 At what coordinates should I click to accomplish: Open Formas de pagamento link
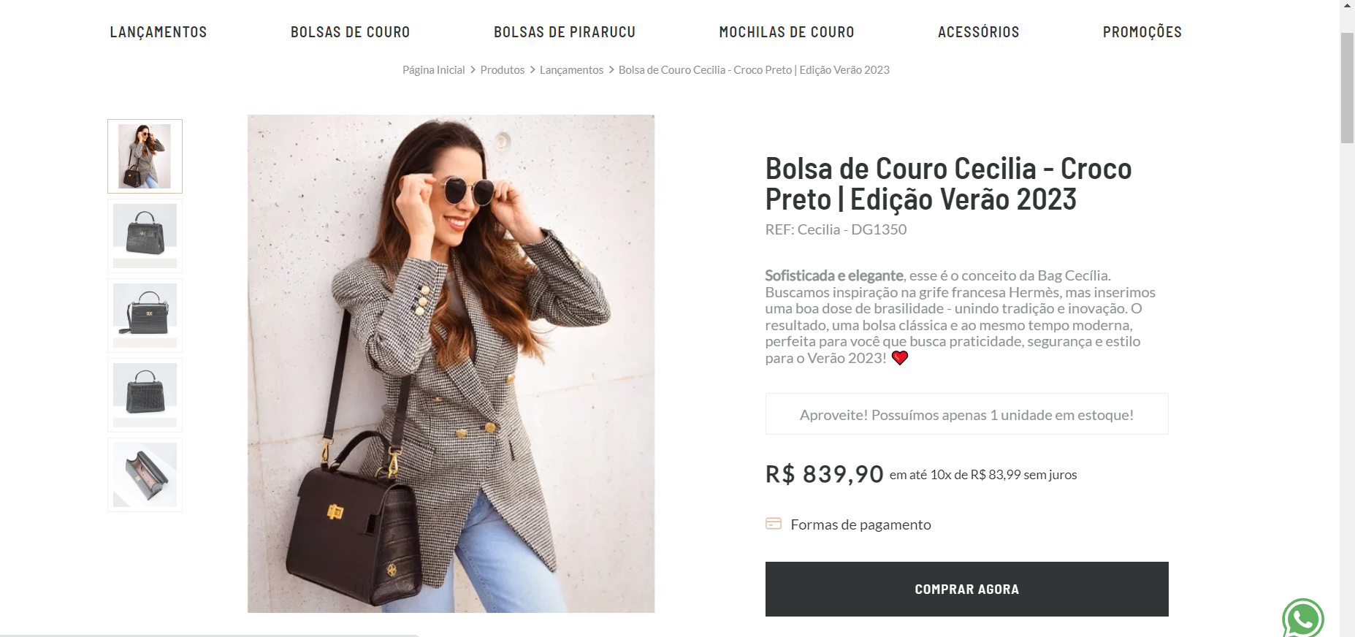860,525
